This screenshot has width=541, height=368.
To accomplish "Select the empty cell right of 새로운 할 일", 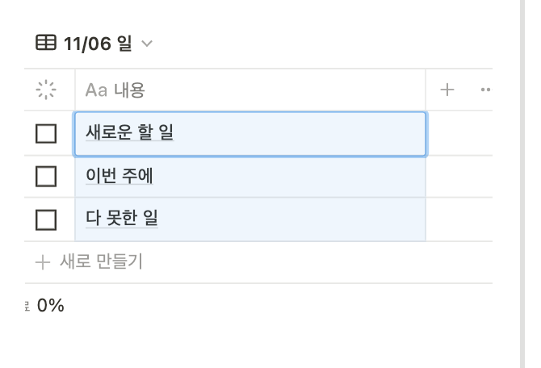I will (x=459, y=134).
